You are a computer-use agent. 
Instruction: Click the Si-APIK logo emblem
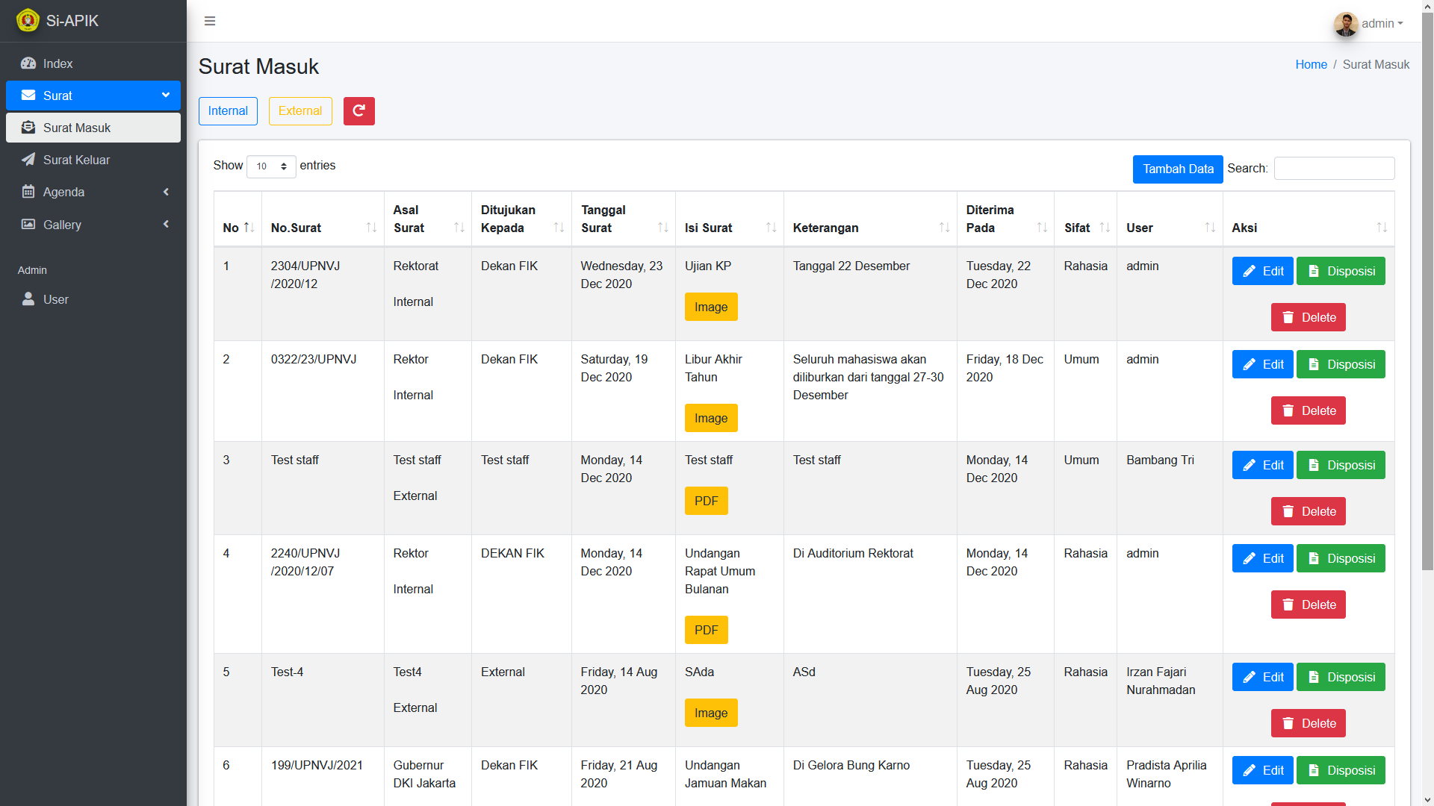click(x=28, y=20)
